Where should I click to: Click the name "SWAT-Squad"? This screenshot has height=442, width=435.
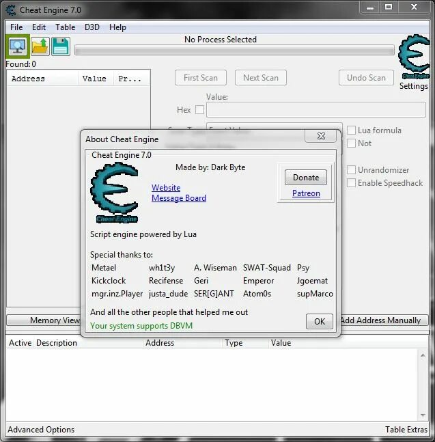pyautogui.click(x=267, y=268)
